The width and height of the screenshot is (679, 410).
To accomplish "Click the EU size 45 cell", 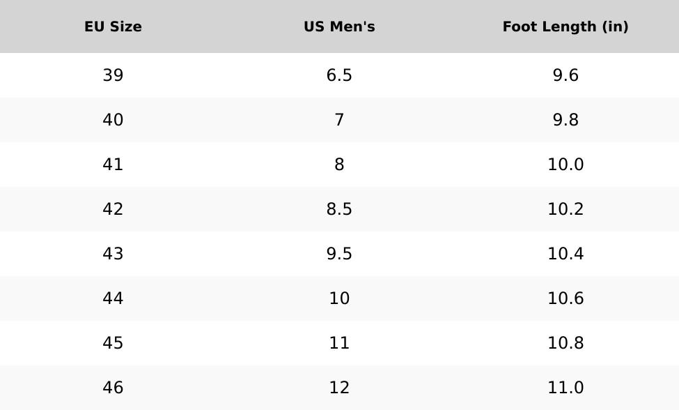I will (113, 343).
